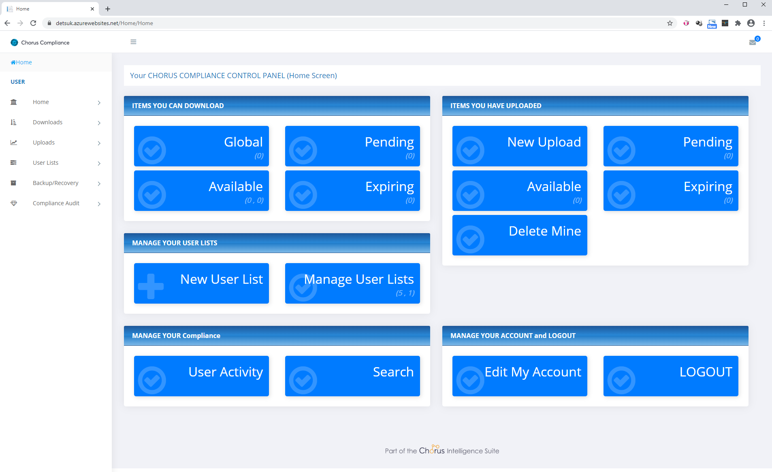Open the User Lists sidebar menu

pos(56,163)
